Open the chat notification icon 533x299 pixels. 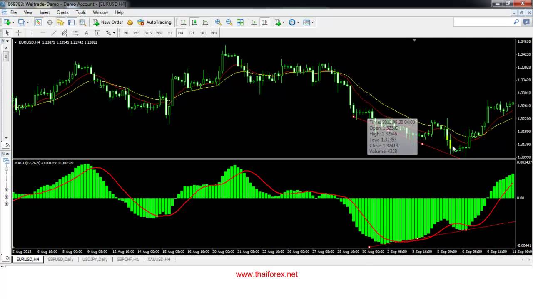coord(526,22)
